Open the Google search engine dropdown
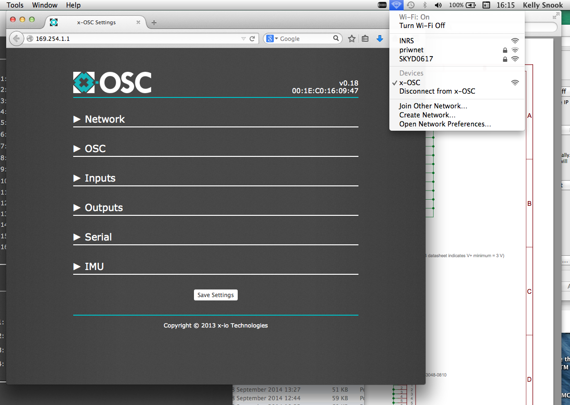 click(271, 39)
